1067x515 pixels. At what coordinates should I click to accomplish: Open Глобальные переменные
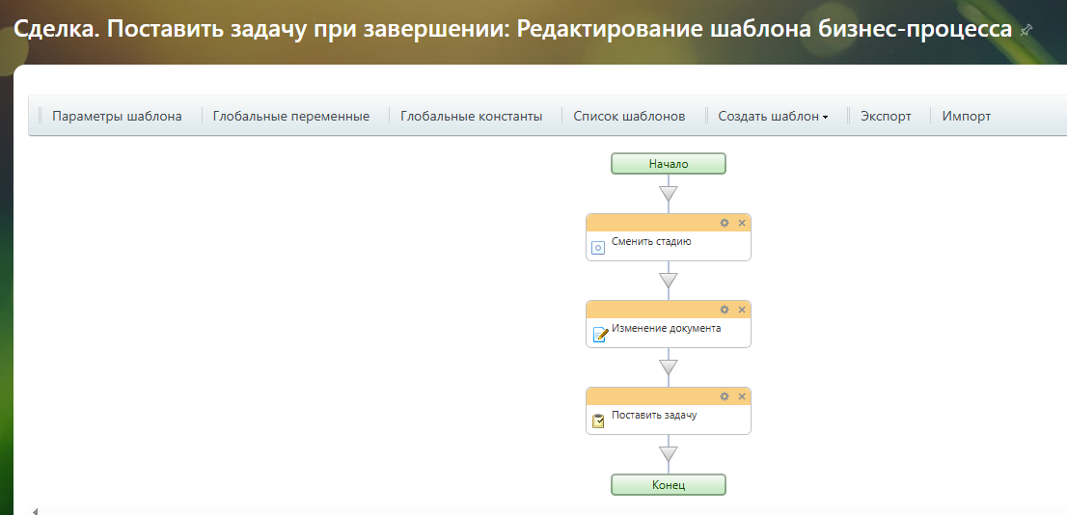[x=291, y=117]
